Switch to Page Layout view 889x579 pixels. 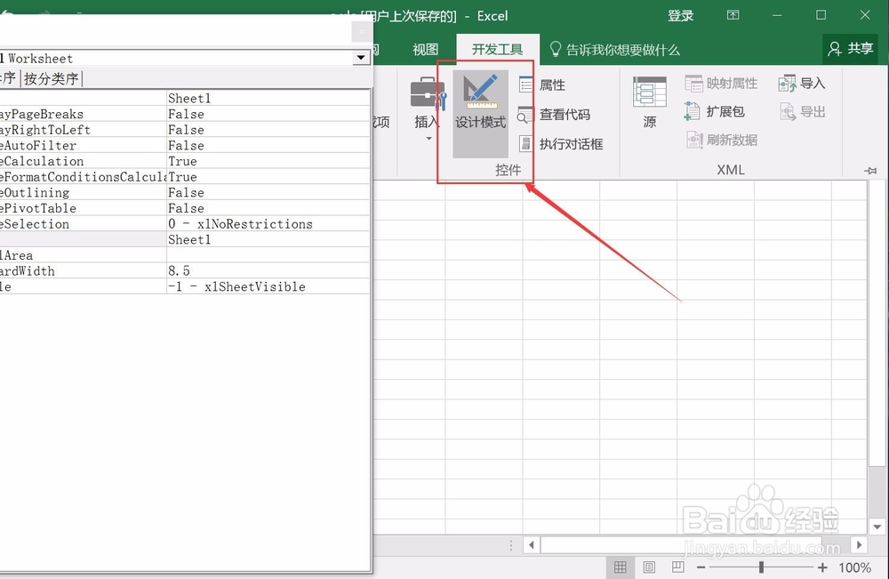tap(649, 567)
